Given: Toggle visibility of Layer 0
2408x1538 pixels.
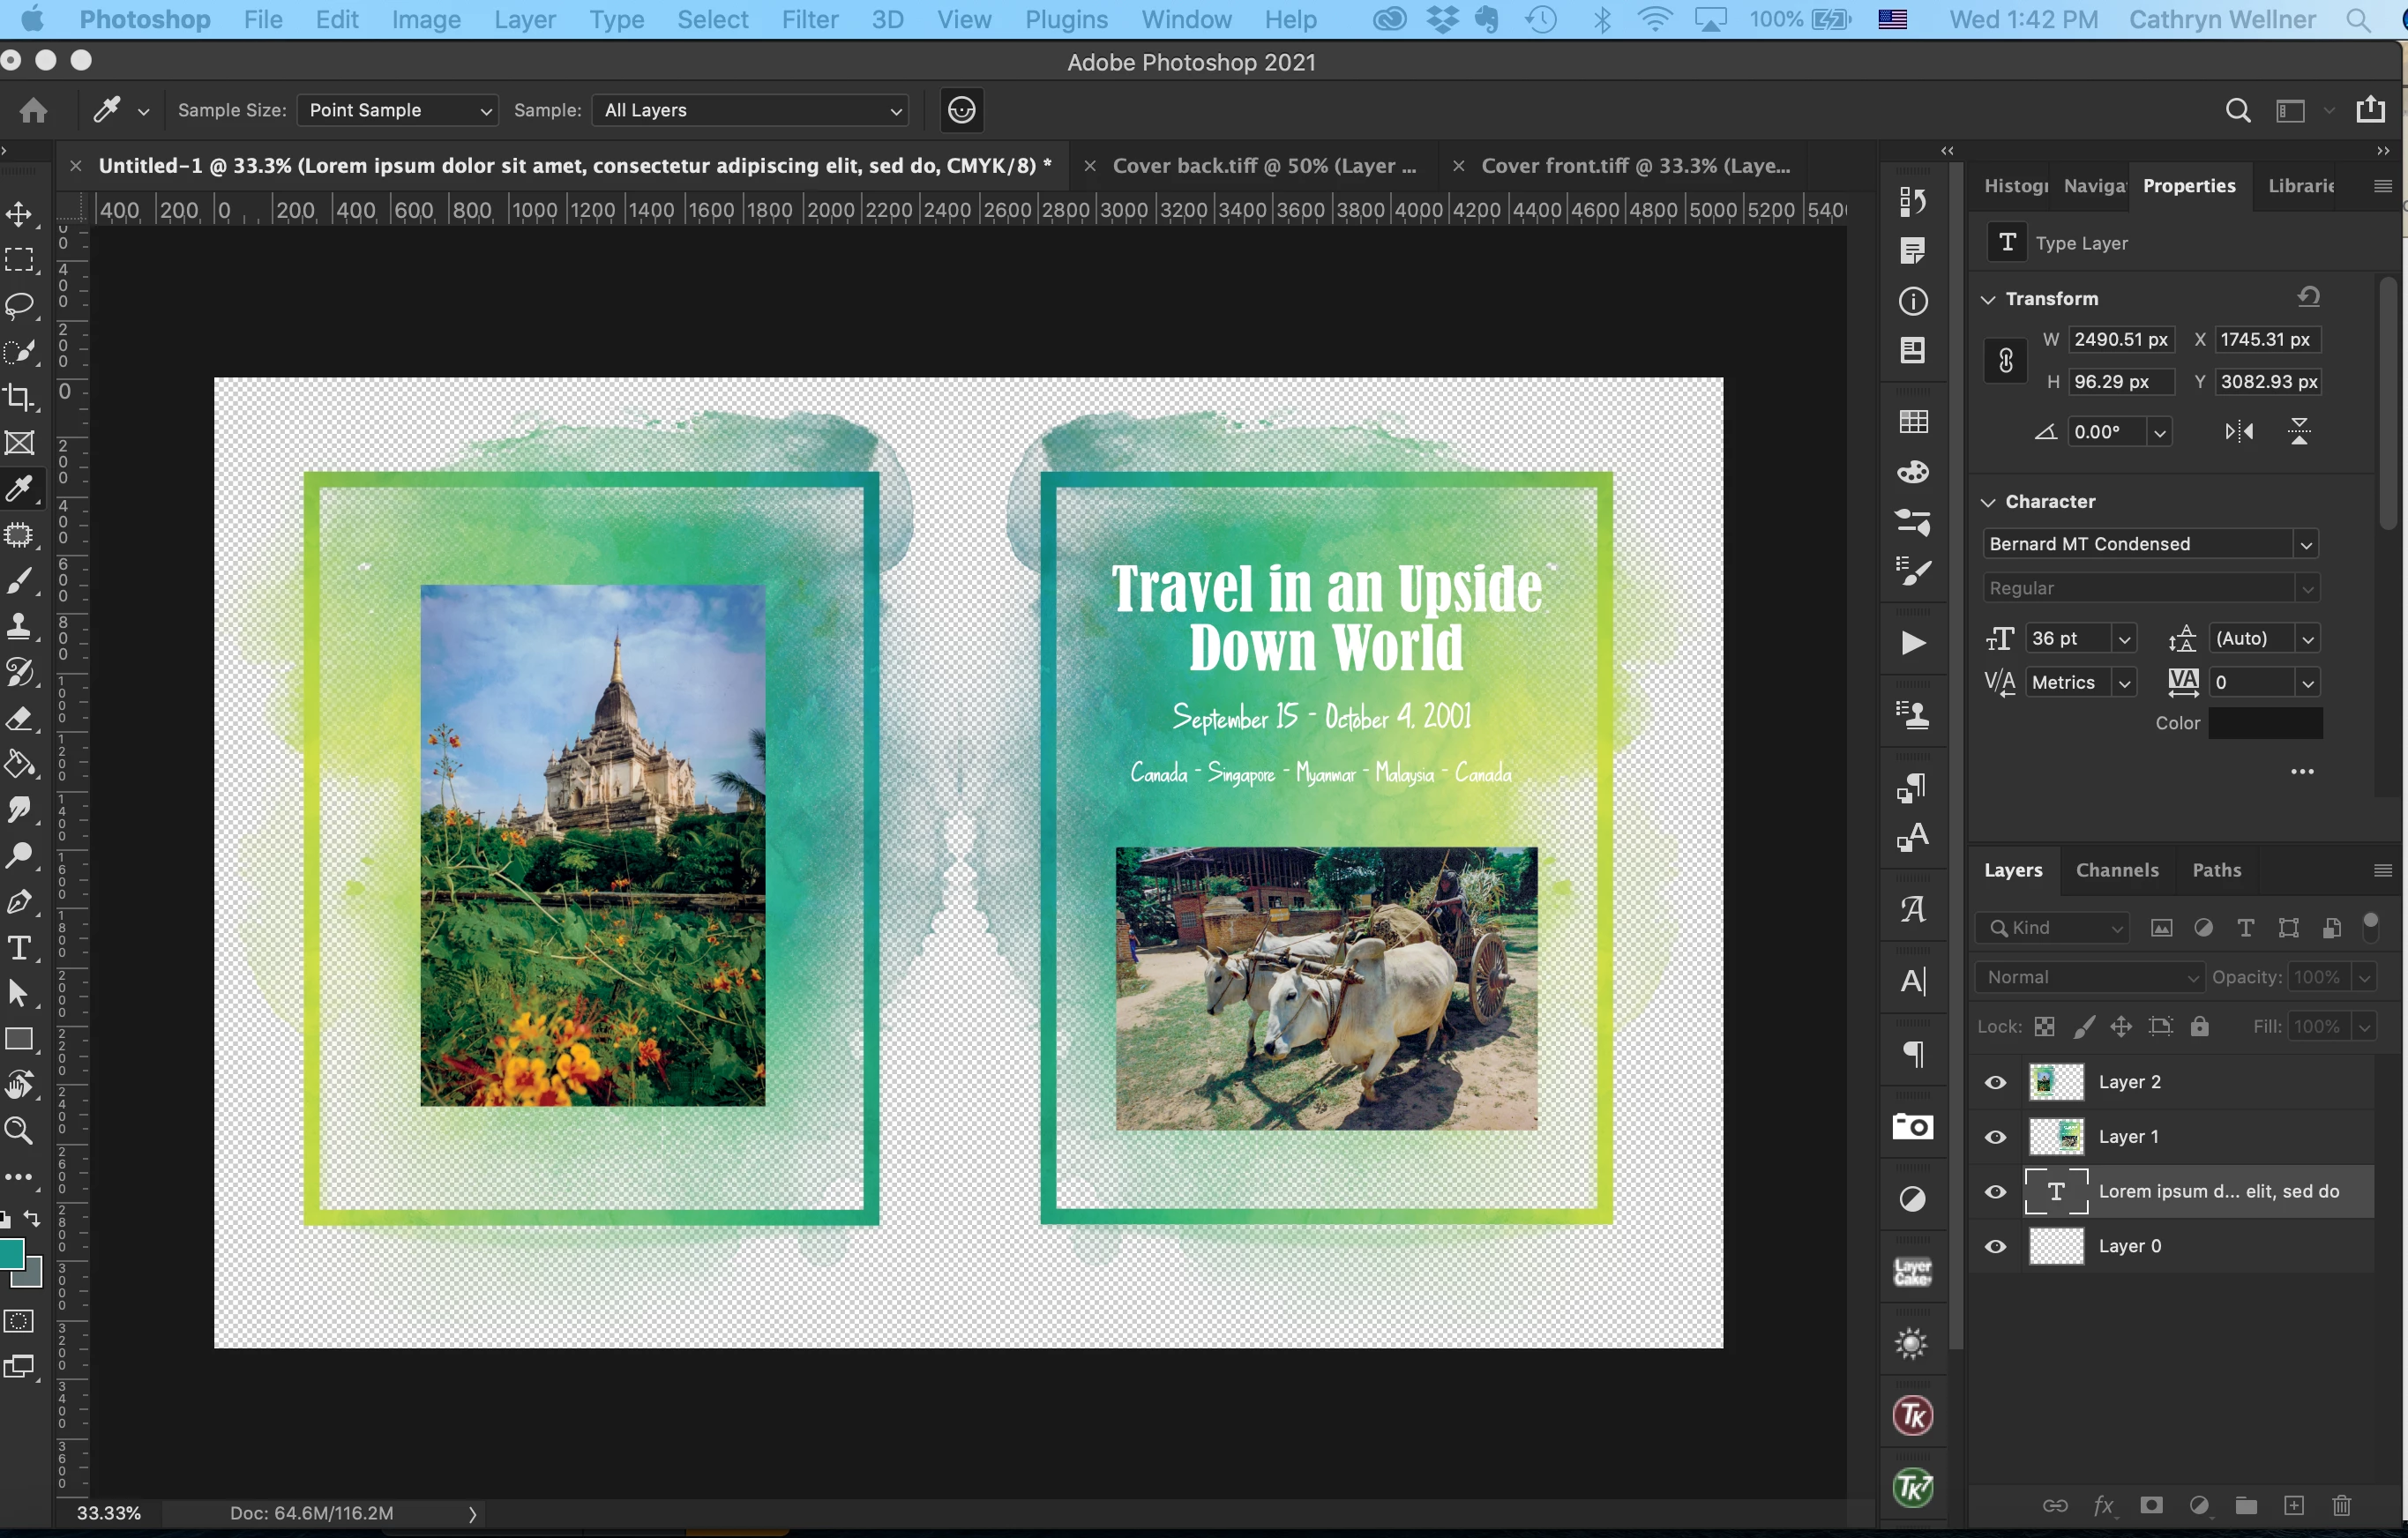Looking at the screenshot, I should (x=1995, y=1246).
